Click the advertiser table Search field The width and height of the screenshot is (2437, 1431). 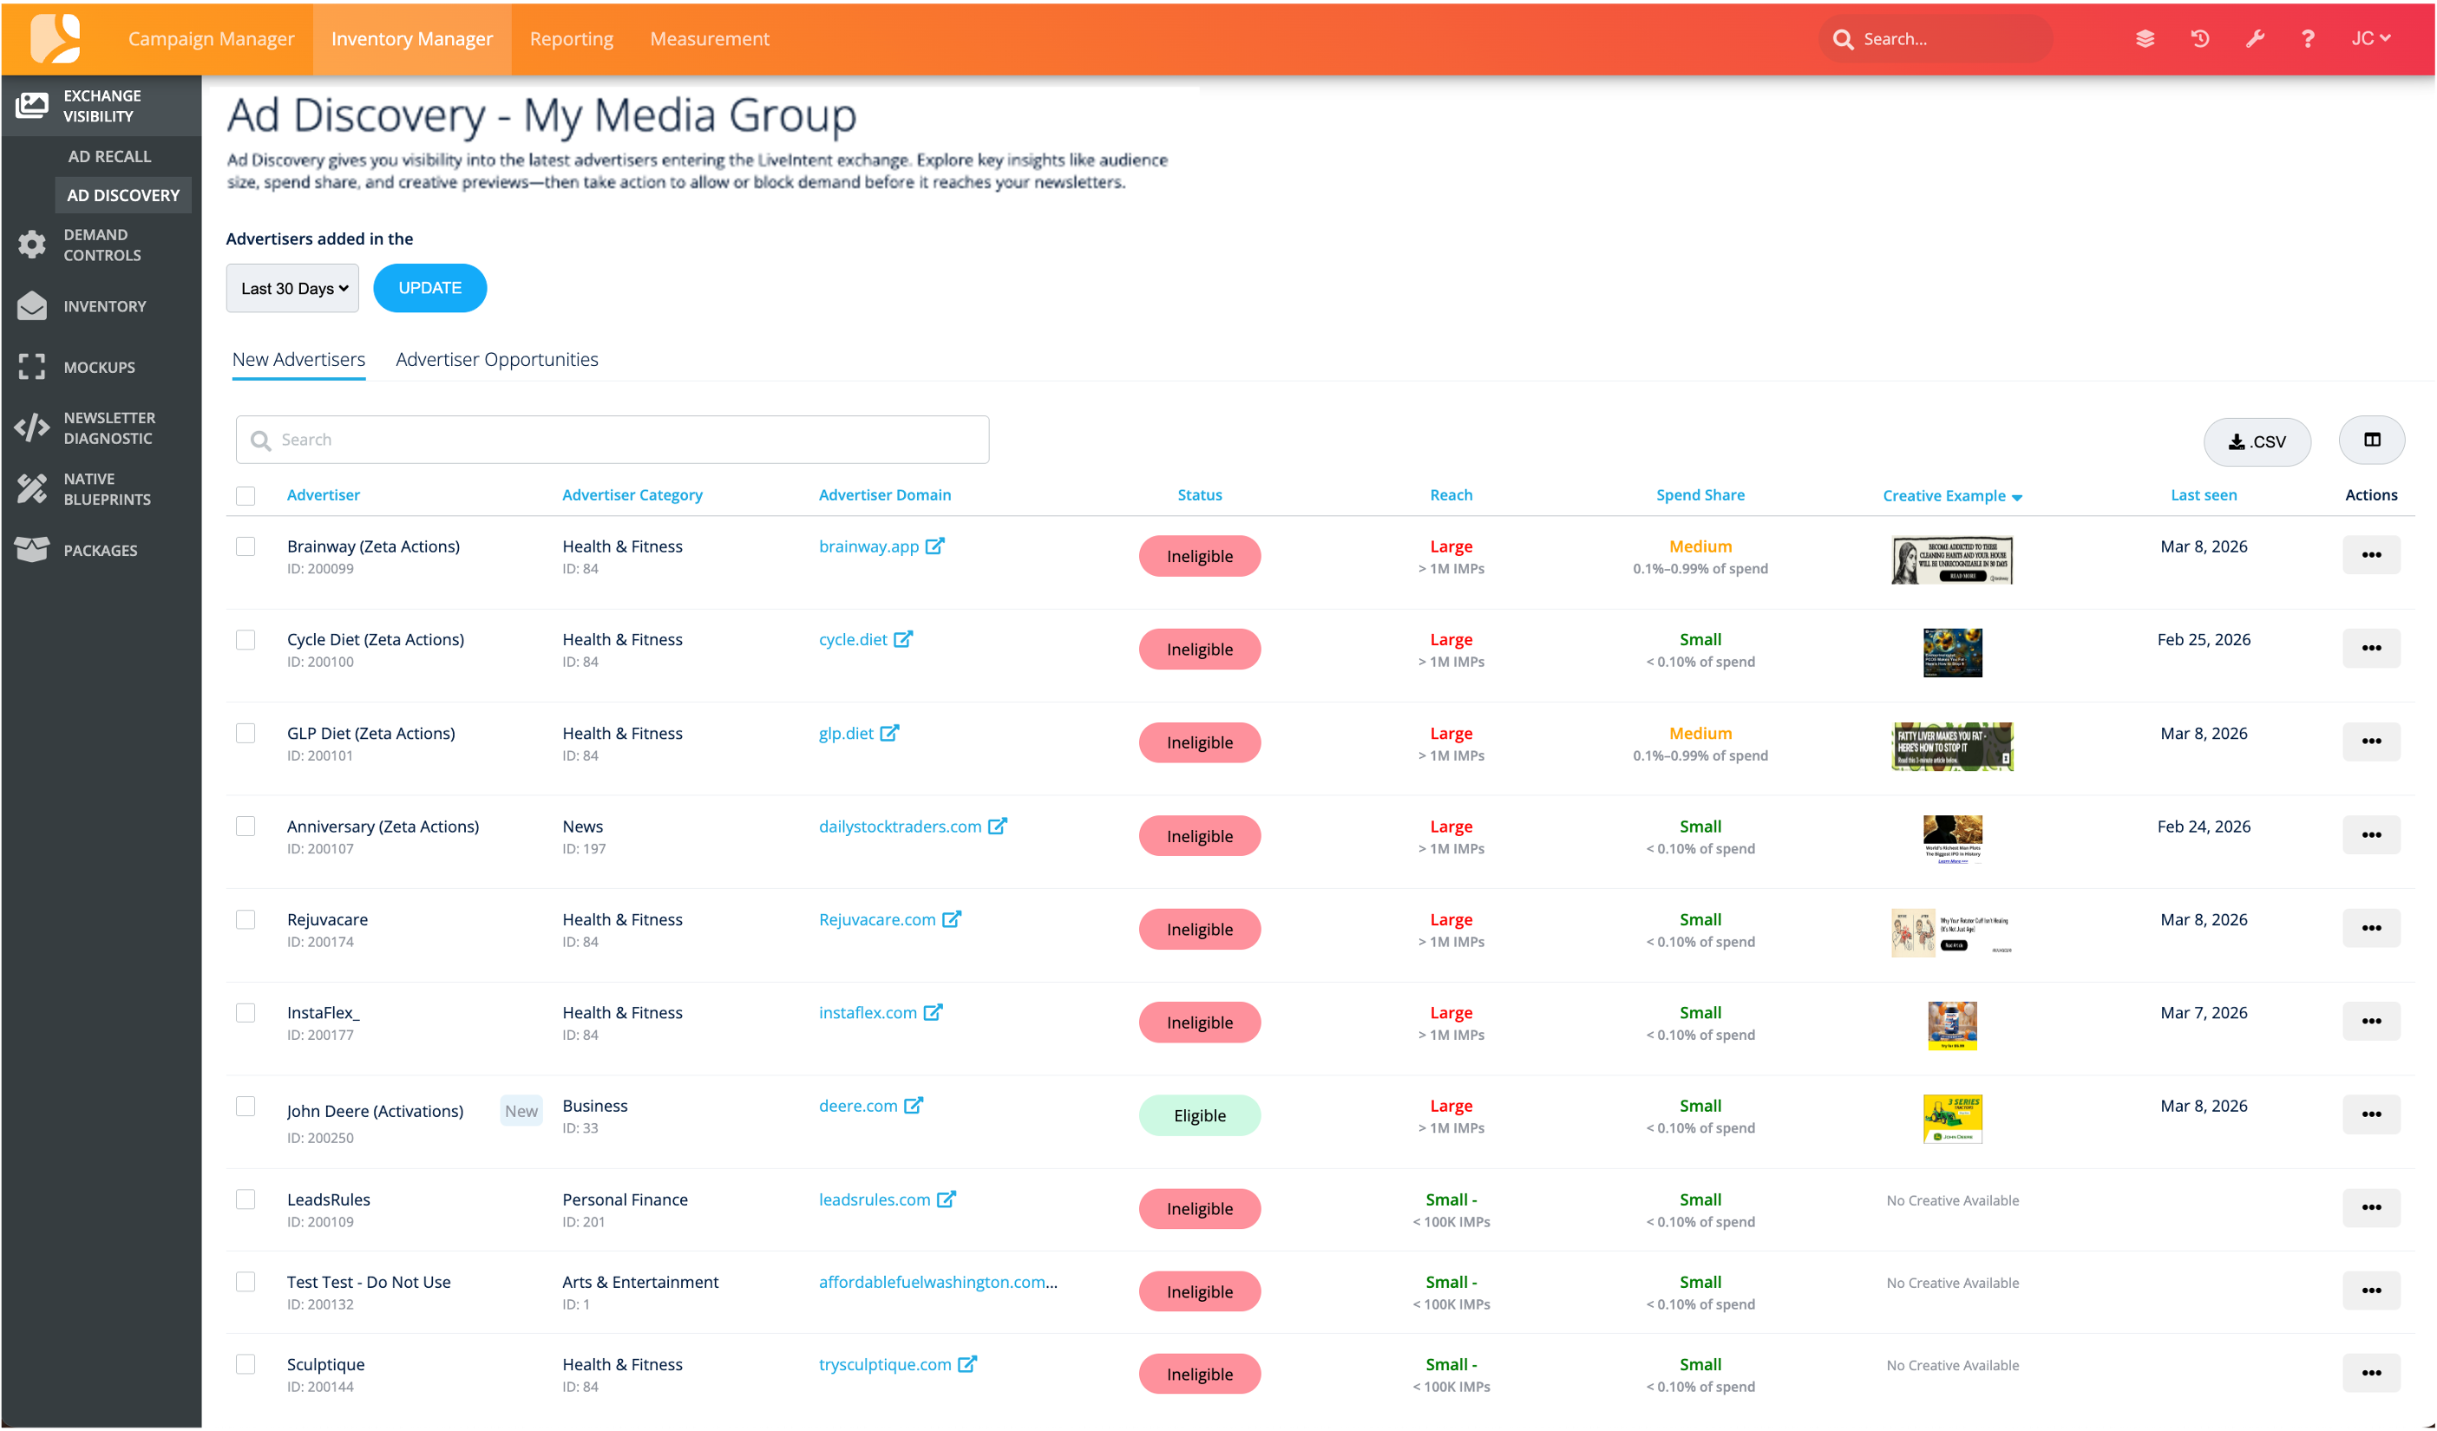coord(613,440)
